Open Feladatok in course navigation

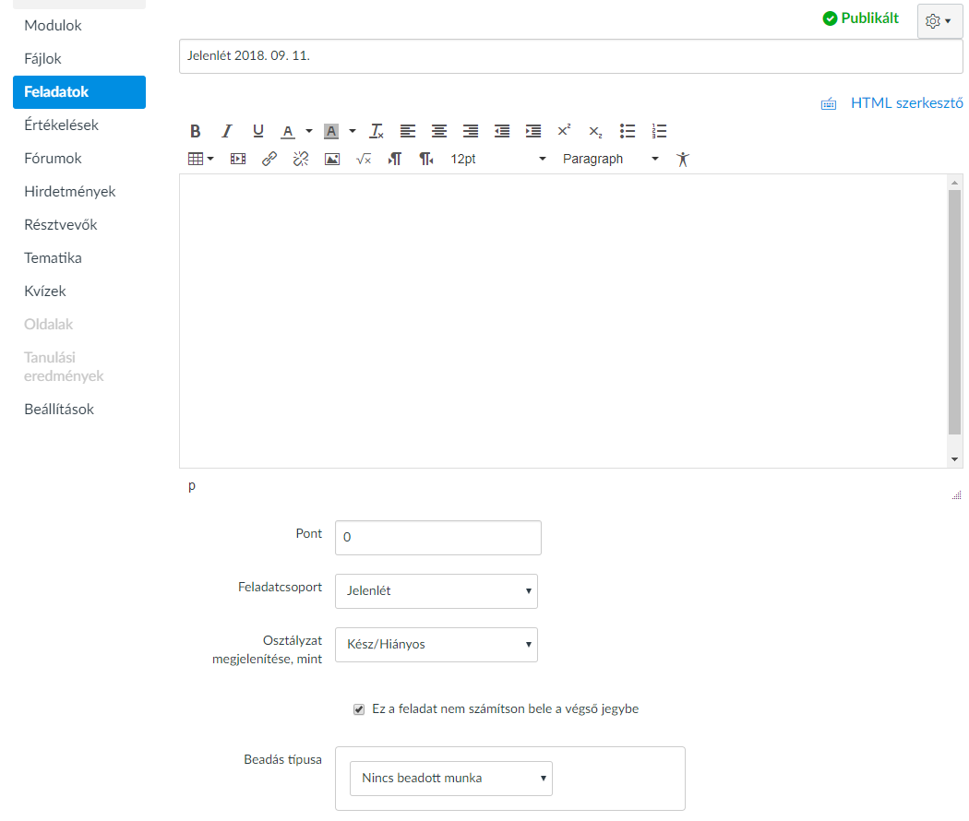pos(79,92)
